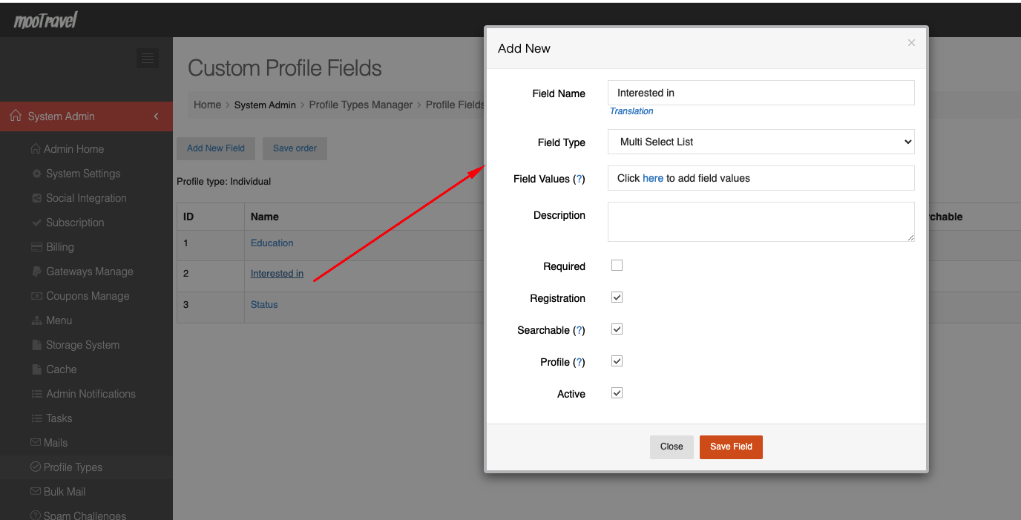1021x520 pixels.
Task: Click the Field Name input box
Action: [761, 93]
